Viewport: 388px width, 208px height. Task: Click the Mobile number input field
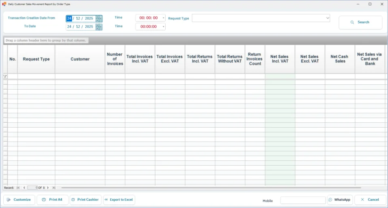click(x=303, y=200)
